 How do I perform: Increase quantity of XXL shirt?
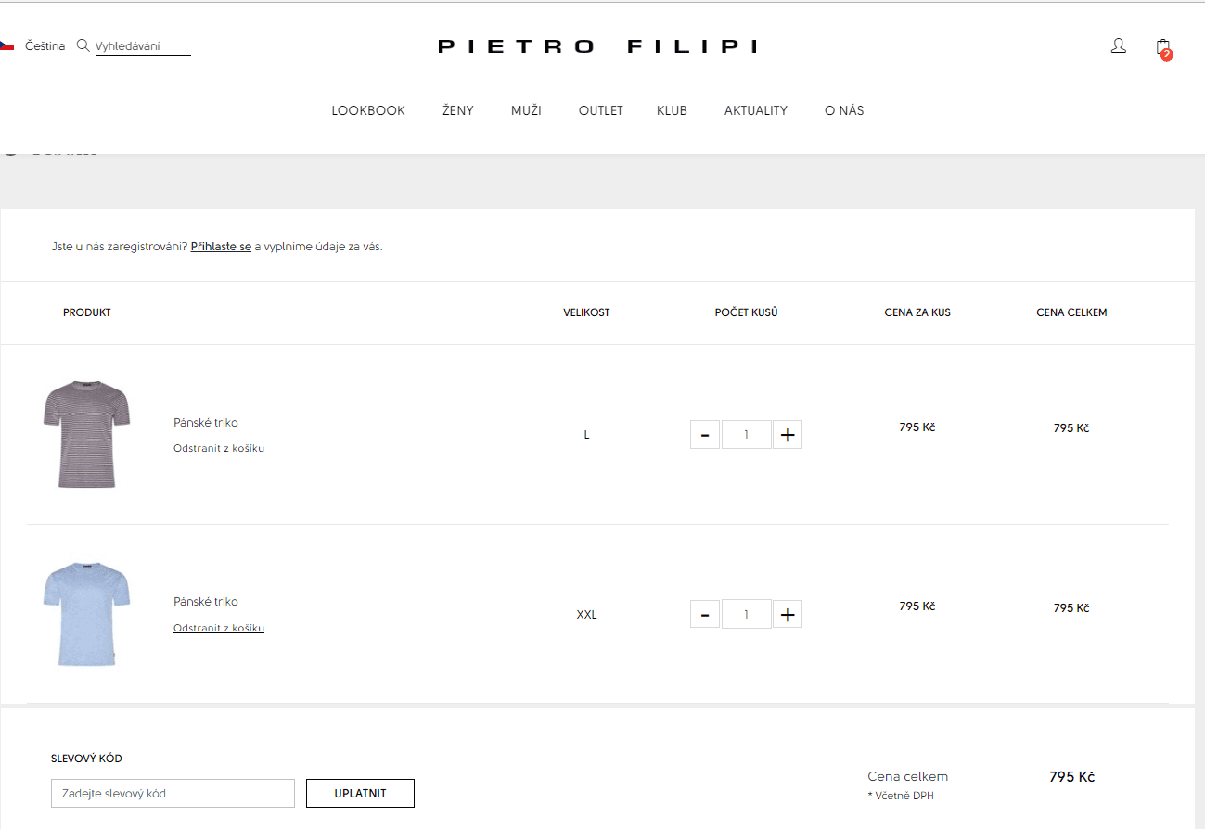tap(788, 614)
